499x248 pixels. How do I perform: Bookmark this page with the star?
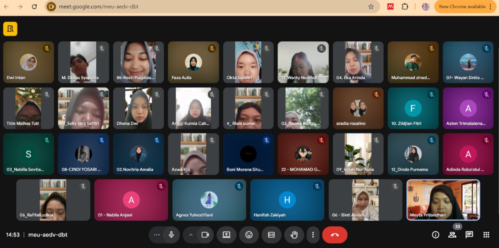(371, 7)
